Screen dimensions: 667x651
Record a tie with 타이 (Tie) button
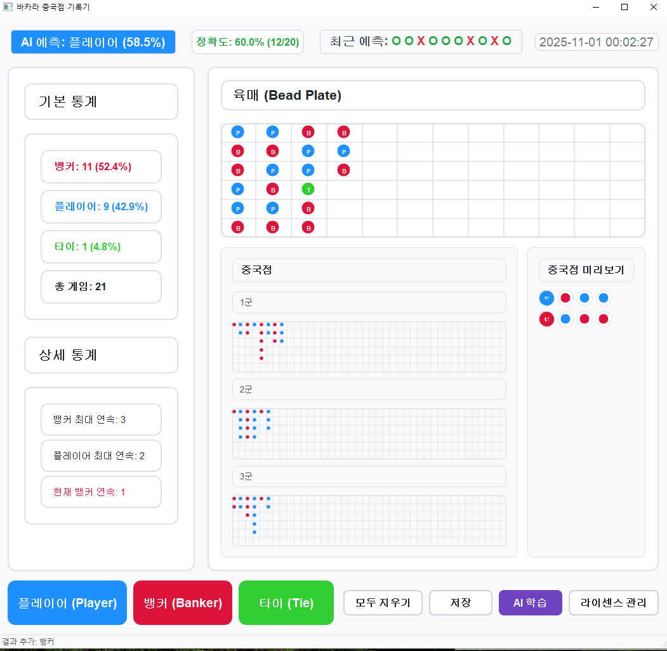coord(286,603)
